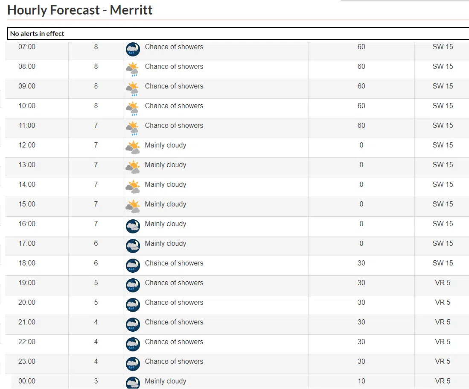Click the night cloud icon at 16:00
The height and width of the screenshot is (389, 469).
point(133,226)
